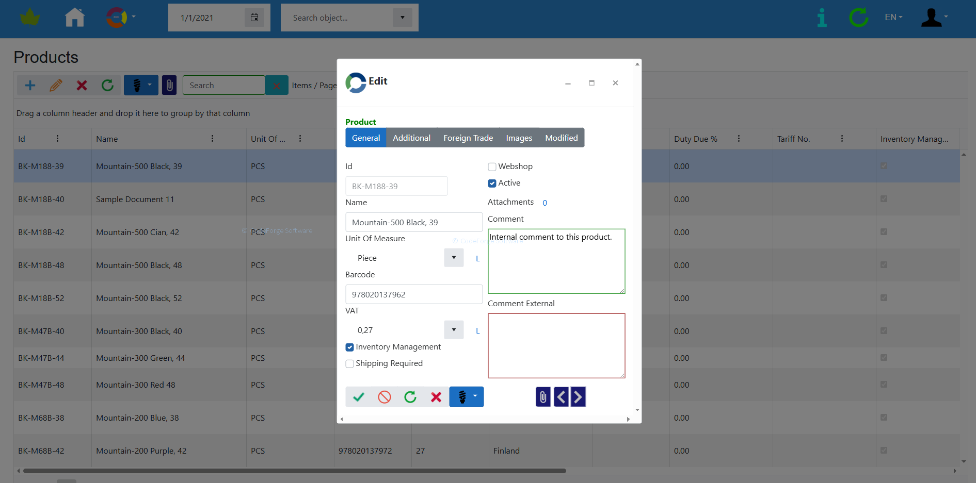The image size is (976, 483).
Task: Toggle the Shipping Required checkbox
Action: click(x=350, y=363)
